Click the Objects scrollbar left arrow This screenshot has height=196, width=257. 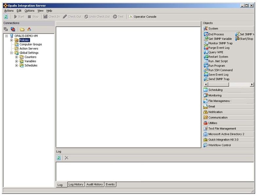coord(206,84)
